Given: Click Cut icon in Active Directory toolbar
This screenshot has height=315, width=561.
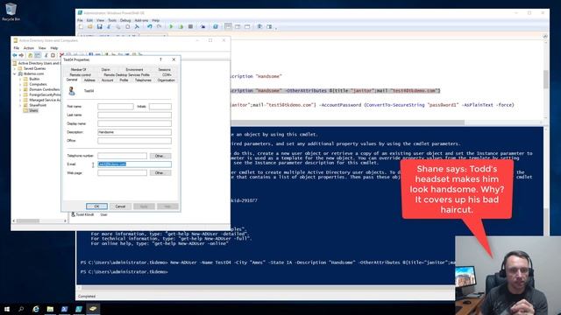Looking at the screenshot, I should tap(46, 55).
